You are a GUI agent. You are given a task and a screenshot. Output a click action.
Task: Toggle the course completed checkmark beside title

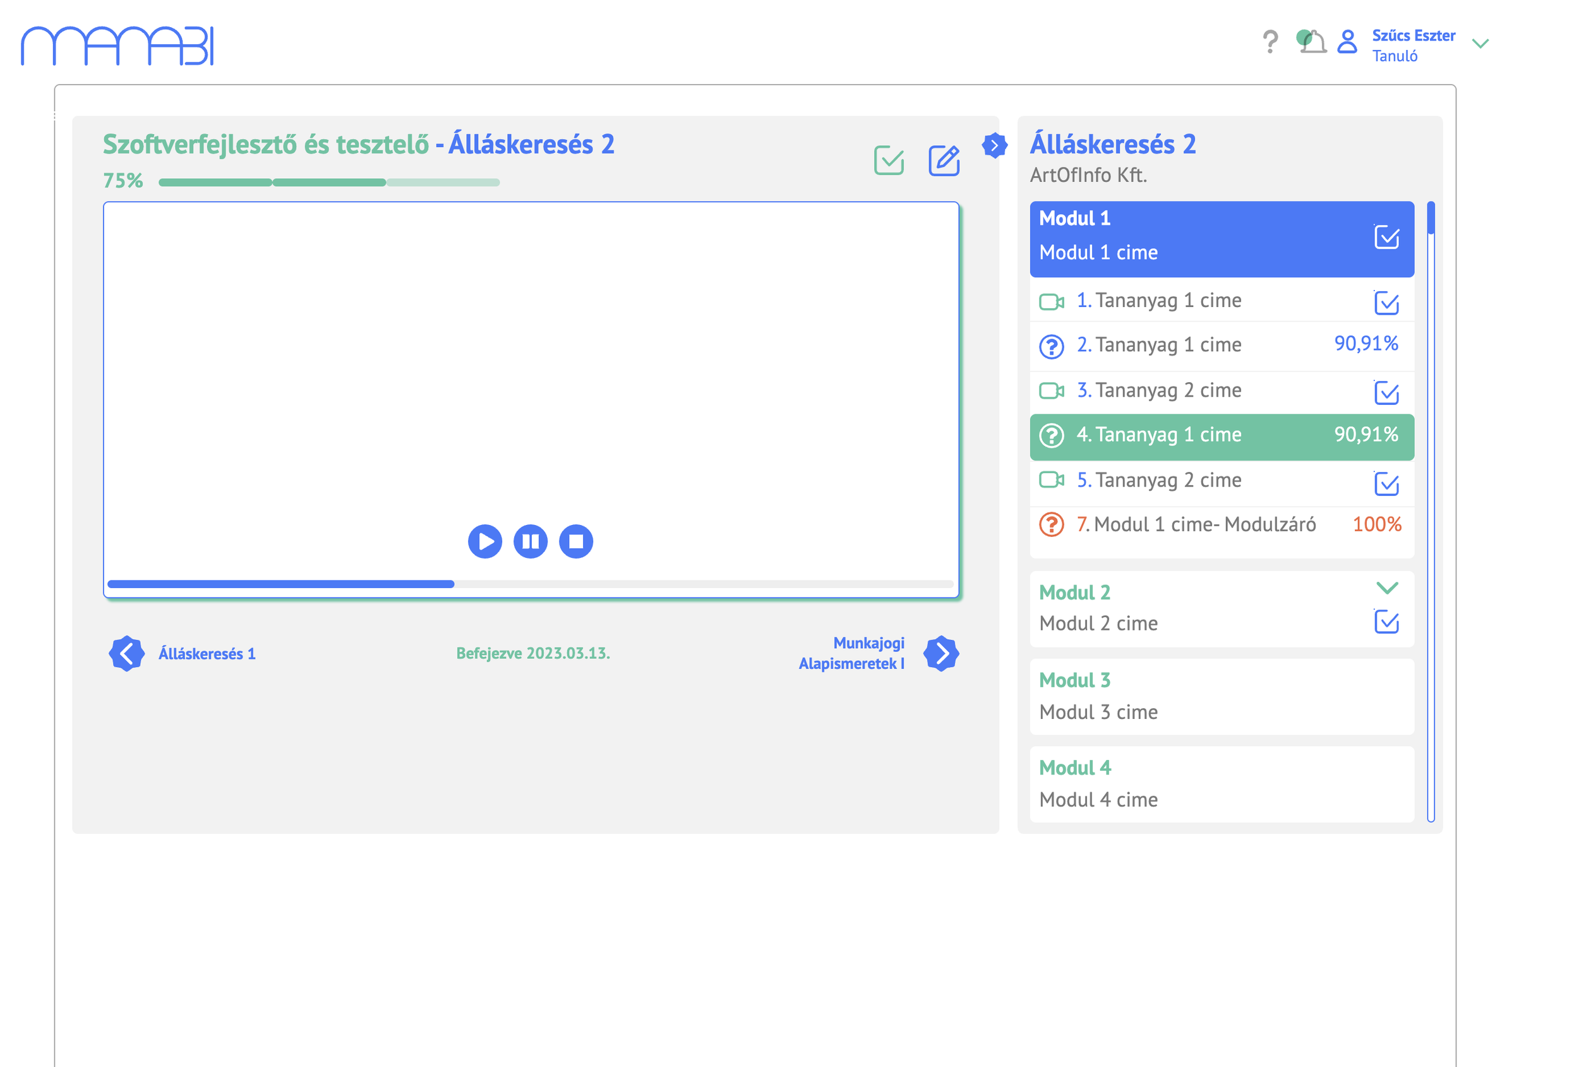889,160
